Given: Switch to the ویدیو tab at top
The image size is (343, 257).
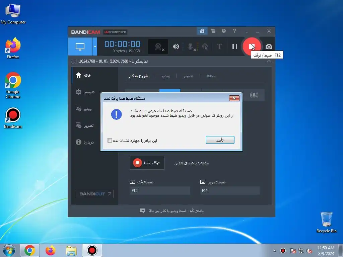Looking at the screenshot, I should pos(165,76).
